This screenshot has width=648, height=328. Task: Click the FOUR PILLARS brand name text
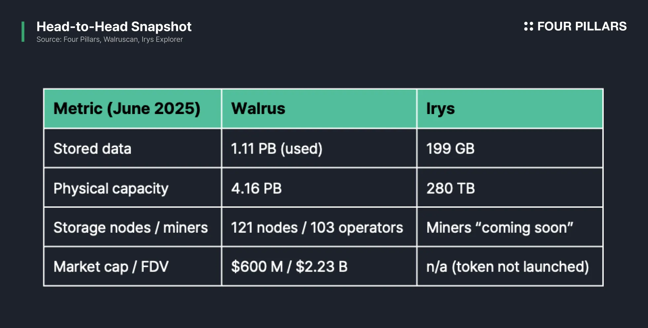(x=582, y=26)
